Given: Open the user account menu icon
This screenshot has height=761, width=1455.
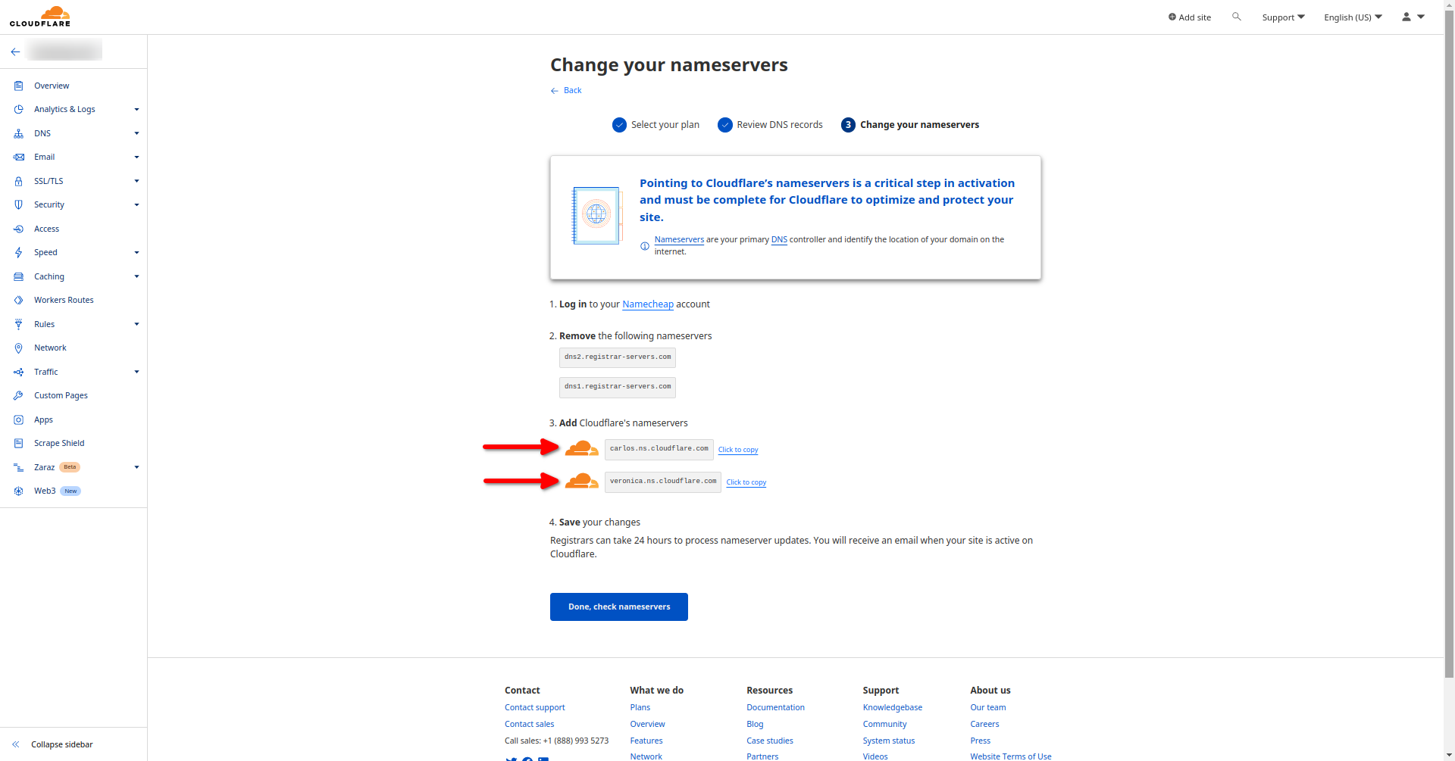Looking at the screenshot, I should coord(1413,17).
